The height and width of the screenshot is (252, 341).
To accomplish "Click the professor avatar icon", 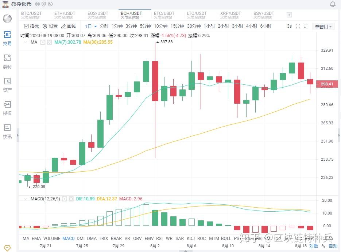I will point(5,4).
